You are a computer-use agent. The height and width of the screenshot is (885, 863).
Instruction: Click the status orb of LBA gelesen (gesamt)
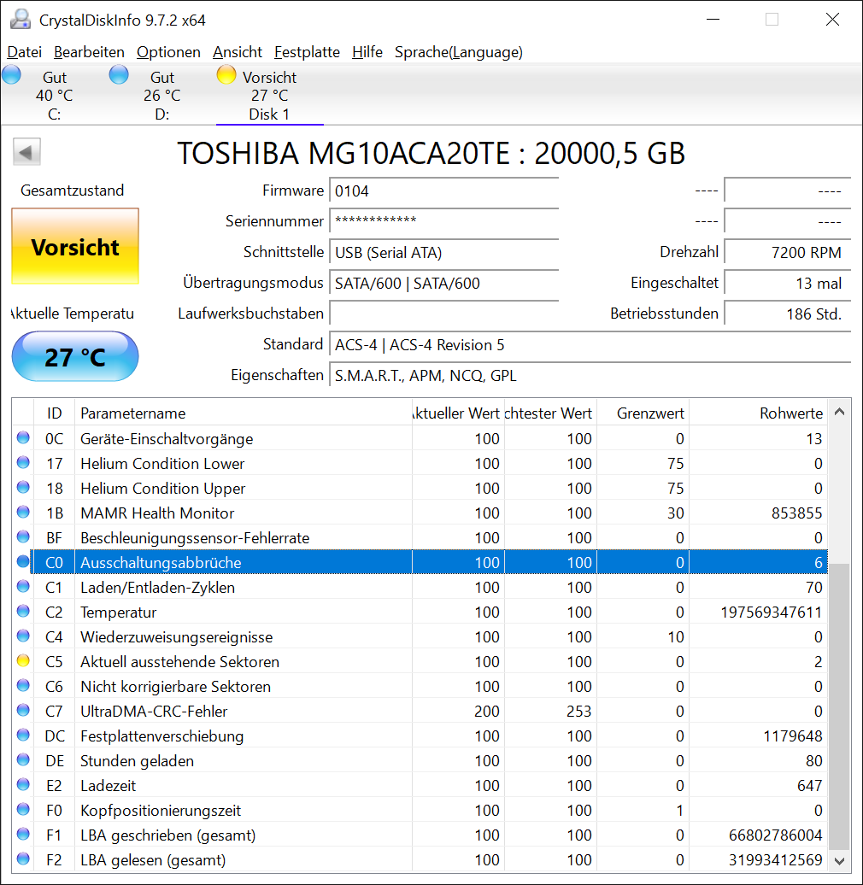click(23, 859)
